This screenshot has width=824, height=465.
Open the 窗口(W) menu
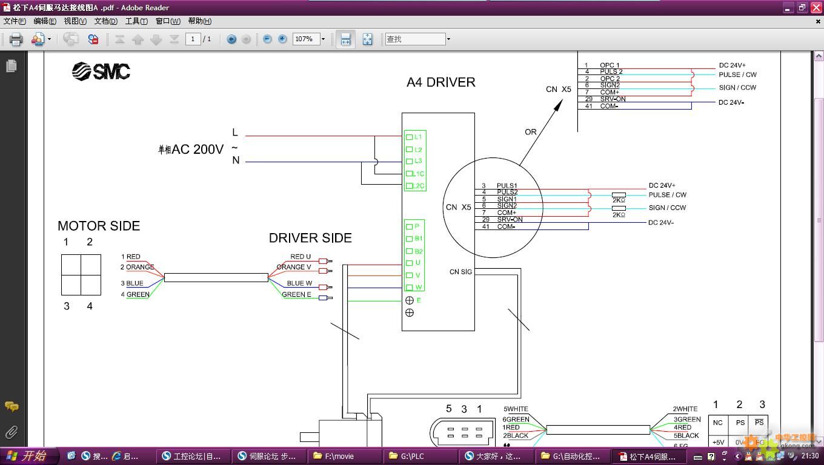(x=168, y=21)
